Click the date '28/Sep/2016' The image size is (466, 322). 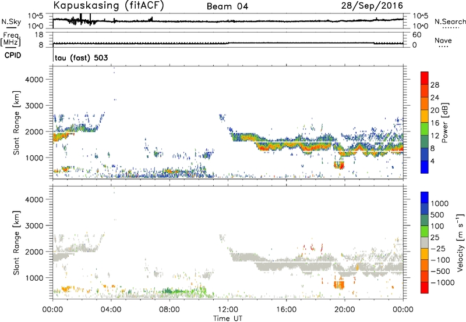[x=372, y=6]
